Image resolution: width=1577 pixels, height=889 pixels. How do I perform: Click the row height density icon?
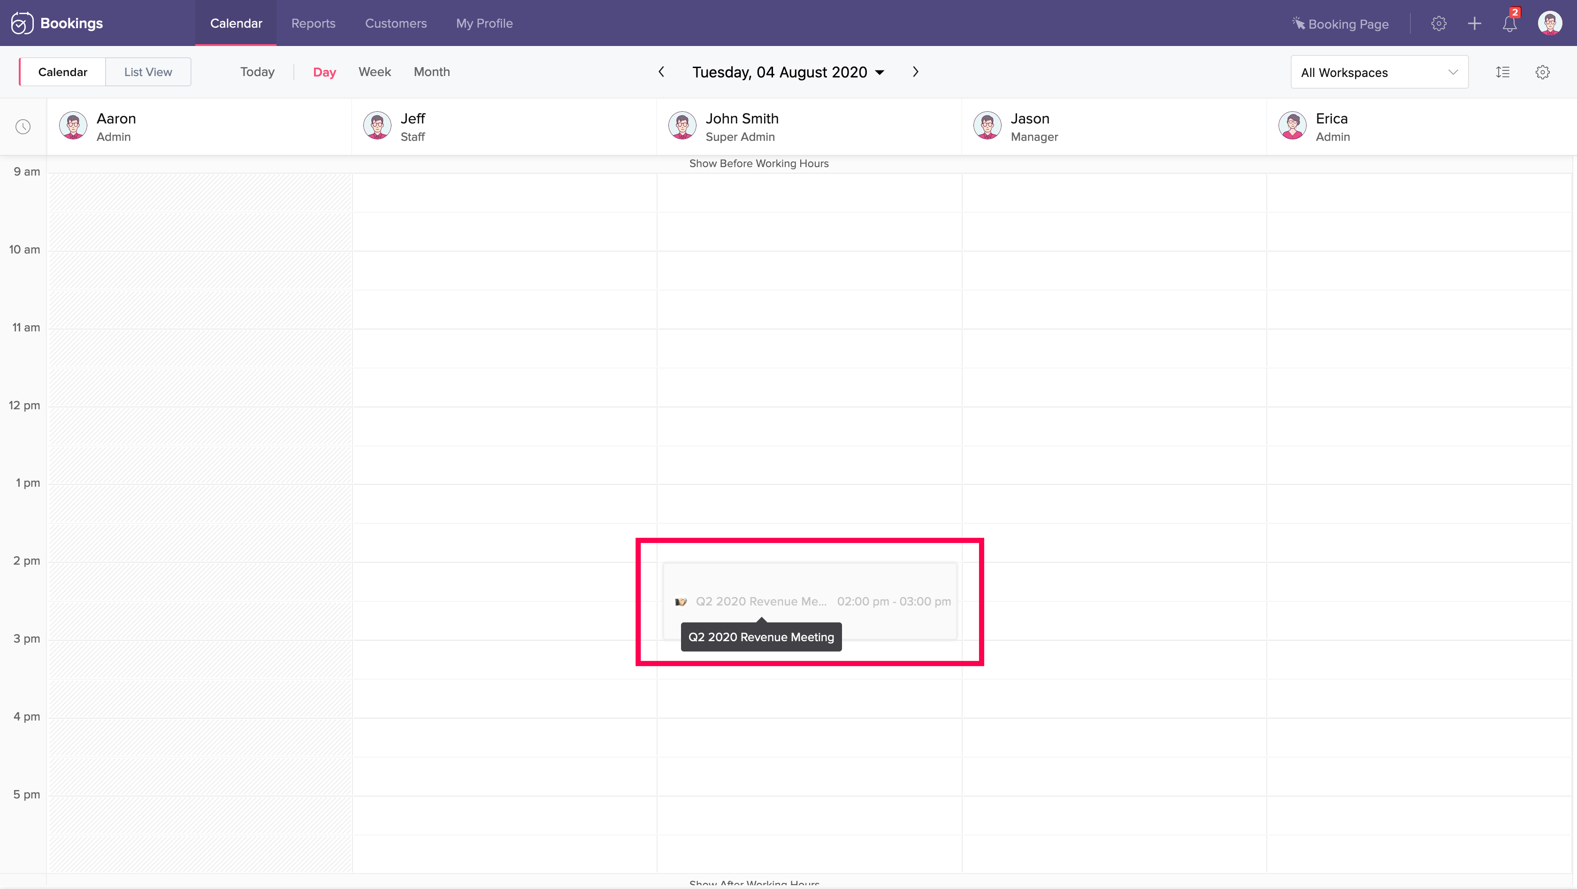tap(1503, 72)
